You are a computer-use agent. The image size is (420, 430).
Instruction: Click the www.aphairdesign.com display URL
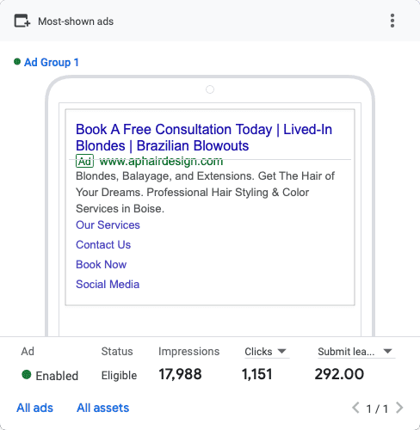coord(161,162)
